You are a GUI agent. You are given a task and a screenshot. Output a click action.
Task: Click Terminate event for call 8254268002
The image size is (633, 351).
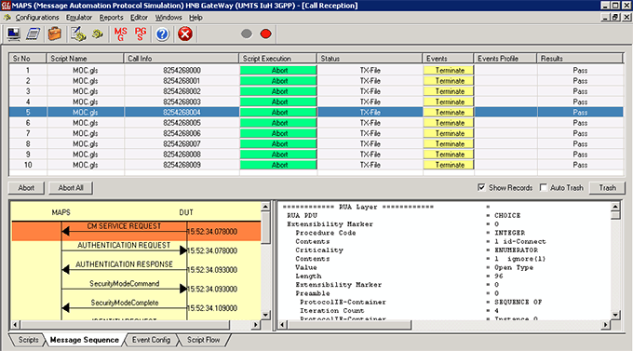click(x=448, y=91)
